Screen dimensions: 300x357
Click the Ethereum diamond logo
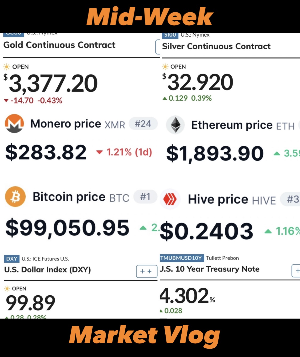pos(175,125)
